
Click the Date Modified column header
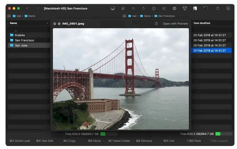[202, 23]
